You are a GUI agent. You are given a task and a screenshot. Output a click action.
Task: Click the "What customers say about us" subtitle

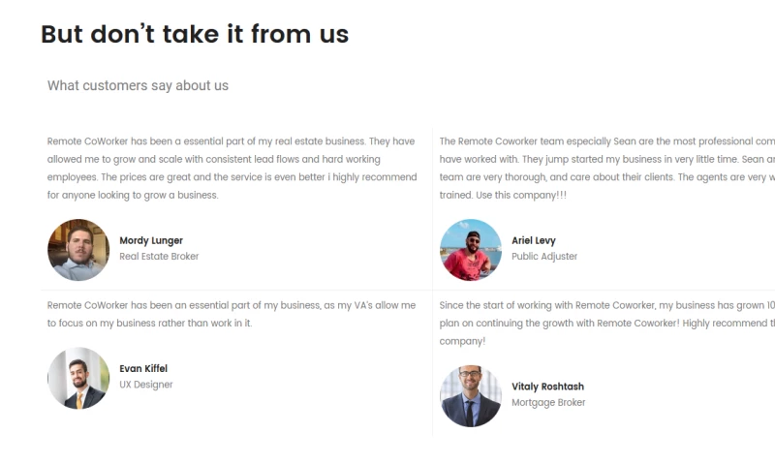[x=138, y=85]
